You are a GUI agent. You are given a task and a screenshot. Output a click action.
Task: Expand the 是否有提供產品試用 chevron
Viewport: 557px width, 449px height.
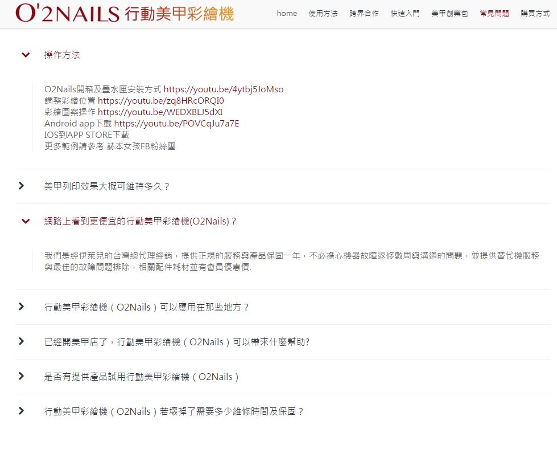click(x=21, y=376)
